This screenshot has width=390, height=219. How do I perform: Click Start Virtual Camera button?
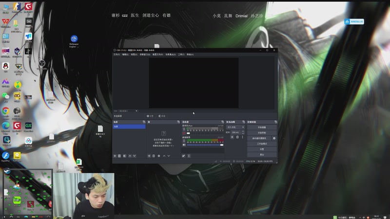[259, 138]
